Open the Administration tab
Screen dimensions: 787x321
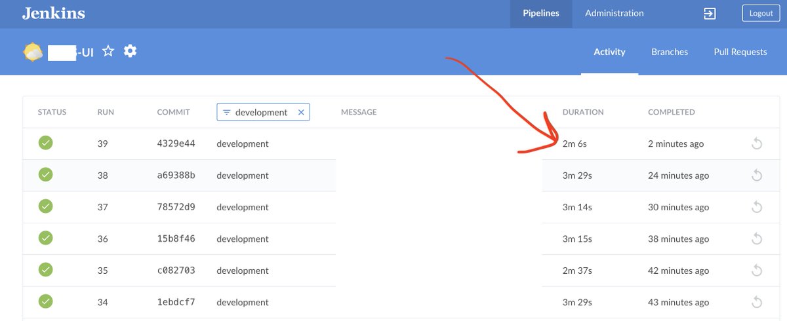coord(615,13)
